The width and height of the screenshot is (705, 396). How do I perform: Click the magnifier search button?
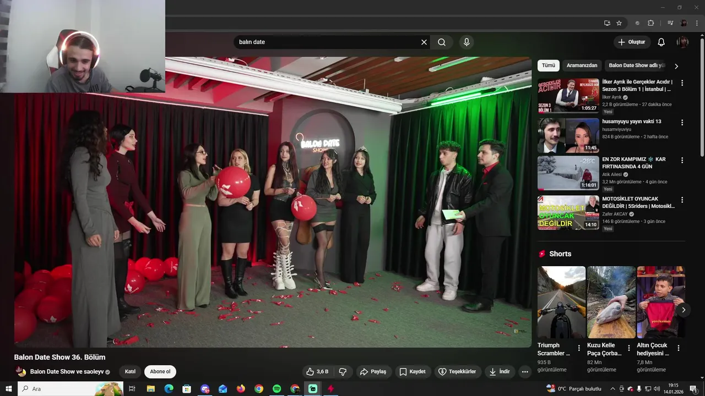(442, 42)
